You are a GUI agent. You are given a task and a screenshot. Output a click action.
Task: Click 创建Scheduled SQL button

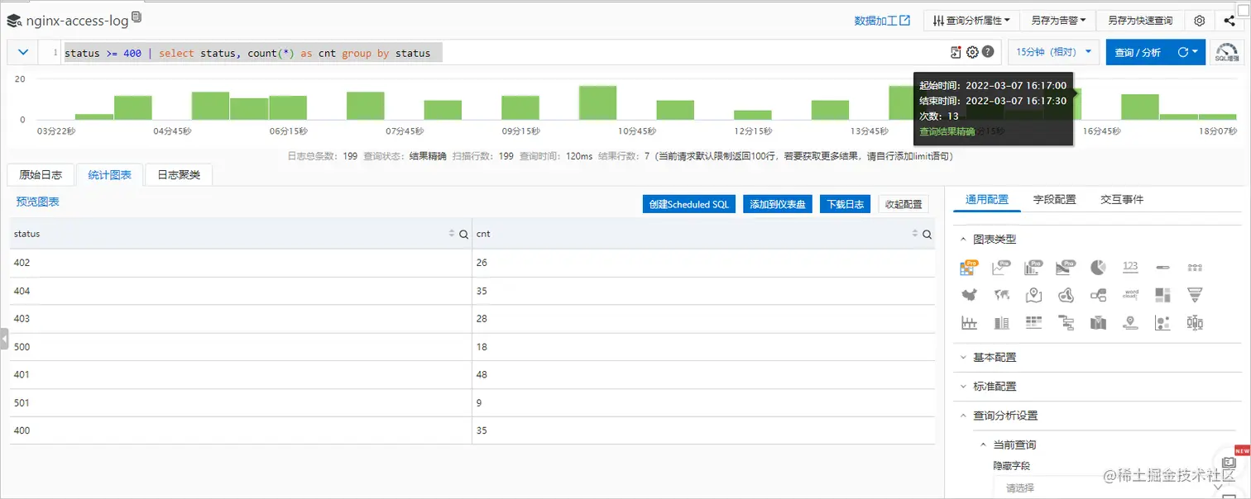[689, 204]
